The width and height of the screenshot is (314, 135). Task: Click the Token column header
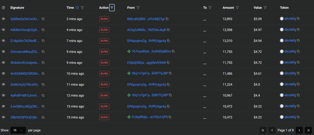tap(284, 8)
